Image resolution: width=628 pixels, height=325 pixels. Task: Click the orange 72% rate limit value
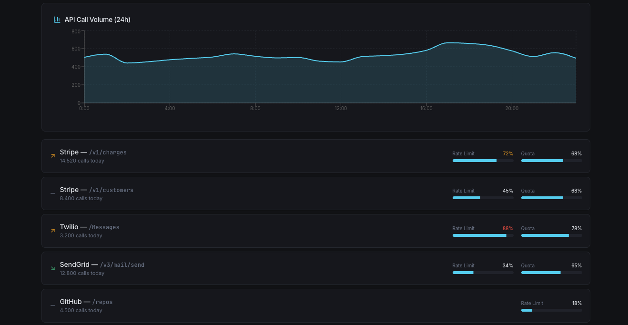click(508, 154)
